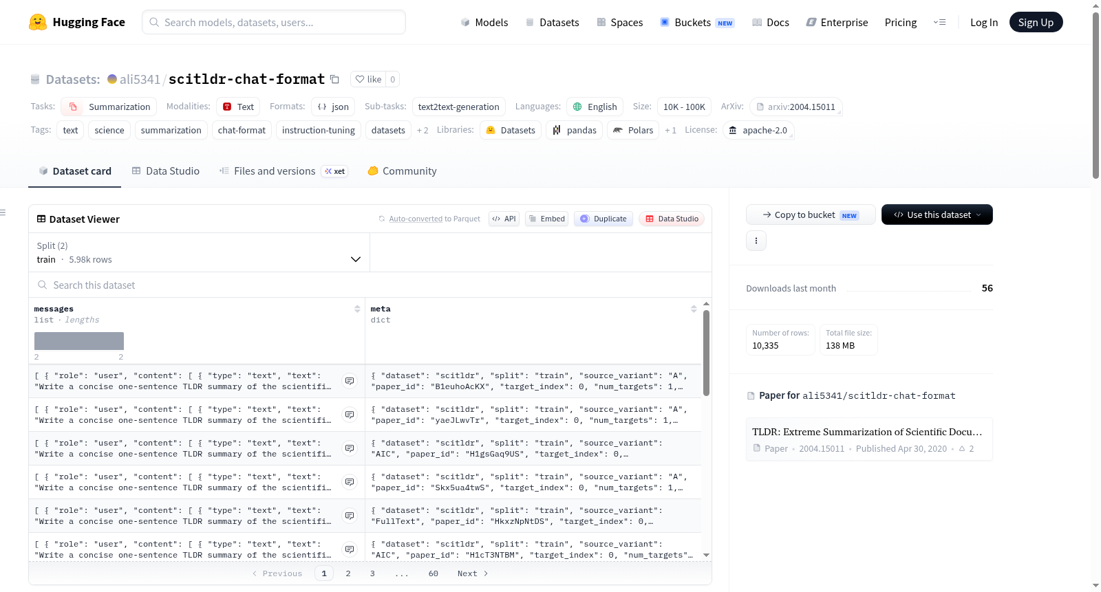Open sidebar toggle at left edge
1101x592 pixels.
point(3,212)
